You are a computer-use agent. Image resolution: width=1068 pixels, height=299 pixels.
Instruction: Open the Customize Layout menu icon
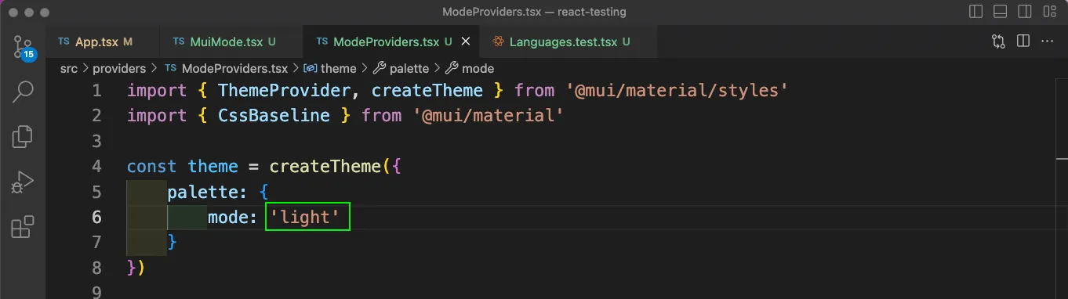pyautogui.click(x=1051, y=12)
